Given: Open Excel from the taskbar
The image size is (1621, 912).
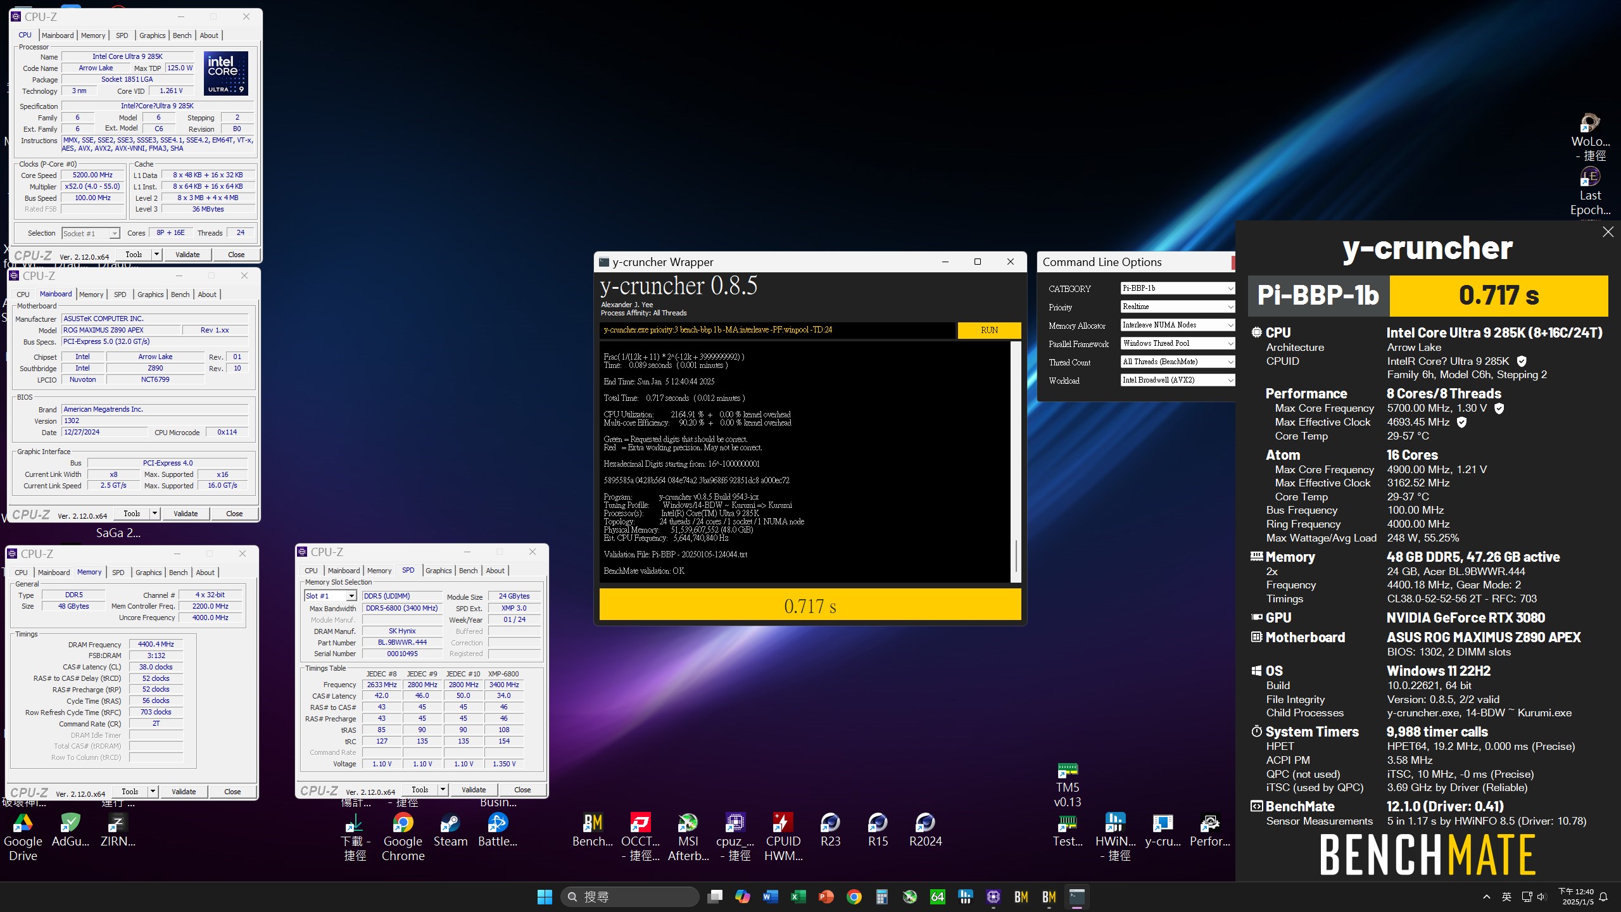Looking at the screenshot, I should click(798, 897).
